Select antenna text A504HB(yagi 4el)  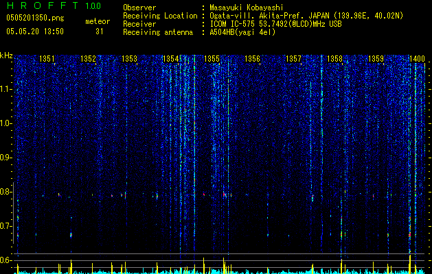(242, 32)
